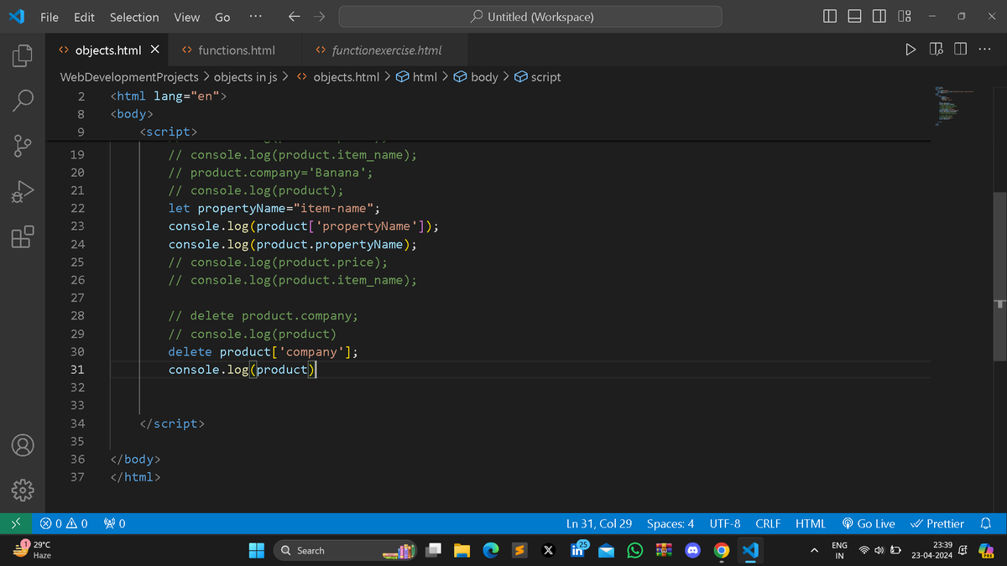Click the Run code play icon

point(910,50)
